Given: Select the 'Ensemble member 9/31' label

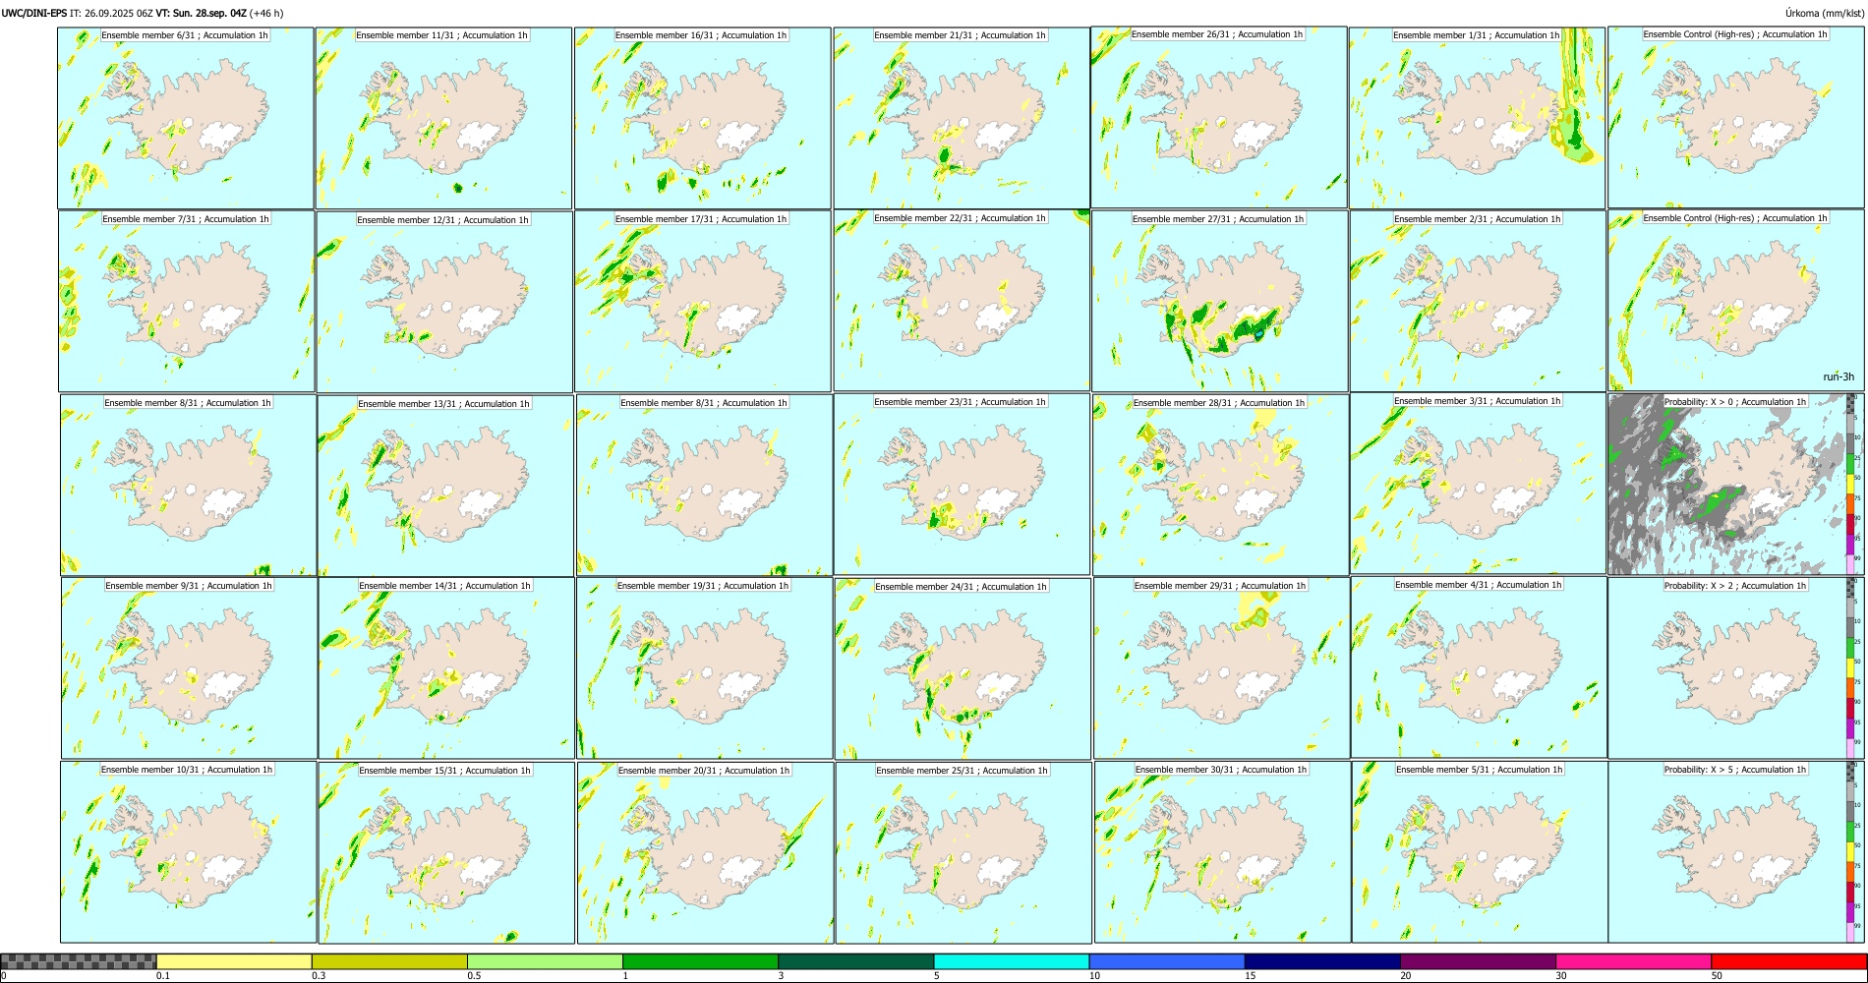Looking at the screenshot, I should [x=189, y=586].
